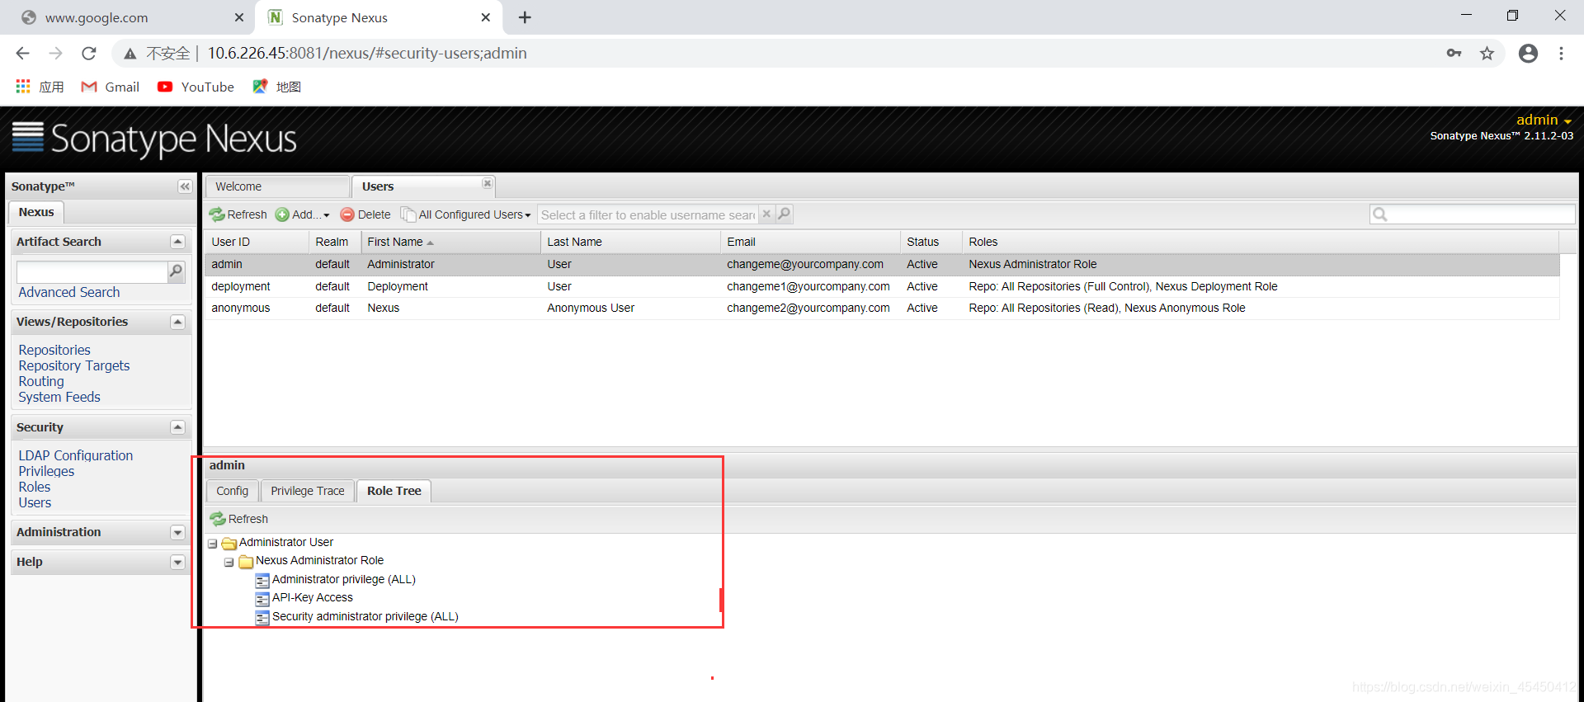Collapse the Sonatype side panel with the double arrow
1584x702 pixels.
(185, 186)
